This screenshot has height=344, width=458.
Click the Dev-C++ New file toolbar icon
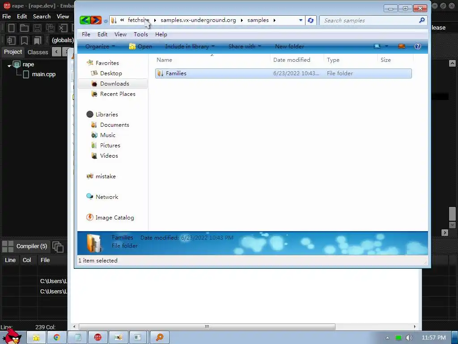(11, 28)
